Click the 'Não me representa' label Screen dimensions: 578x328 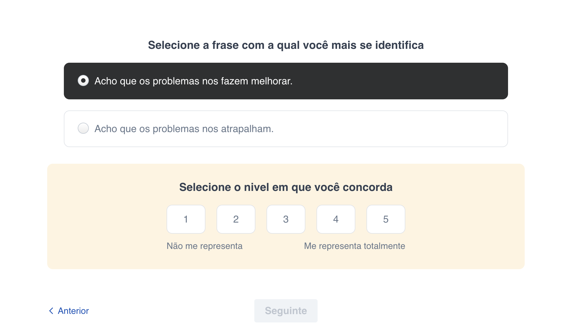(x=205, y=246)
